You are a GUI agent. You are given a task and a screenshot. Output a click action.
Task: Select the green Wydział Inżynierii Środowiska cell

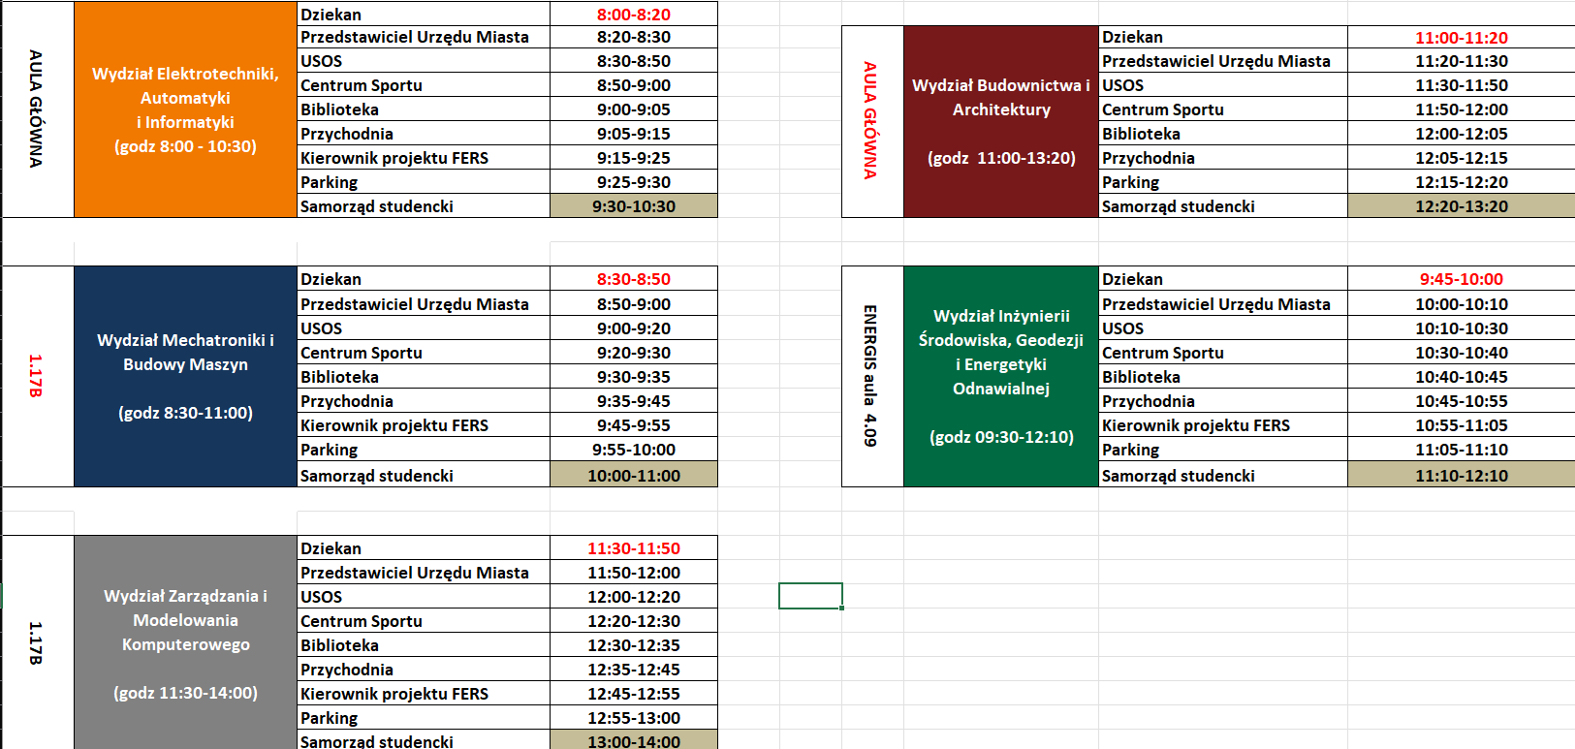1001,376
